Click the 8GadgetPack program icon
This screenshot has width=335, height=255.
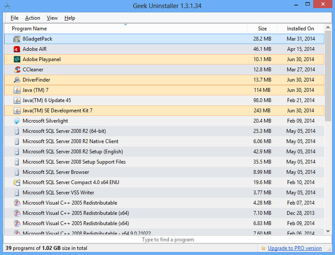pos(17,39)
